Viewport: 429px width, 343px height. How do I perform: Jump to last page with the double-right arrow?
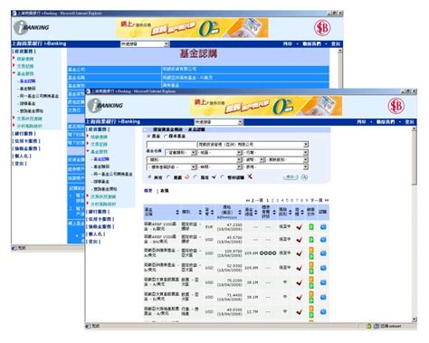click(x=327, y=200)
